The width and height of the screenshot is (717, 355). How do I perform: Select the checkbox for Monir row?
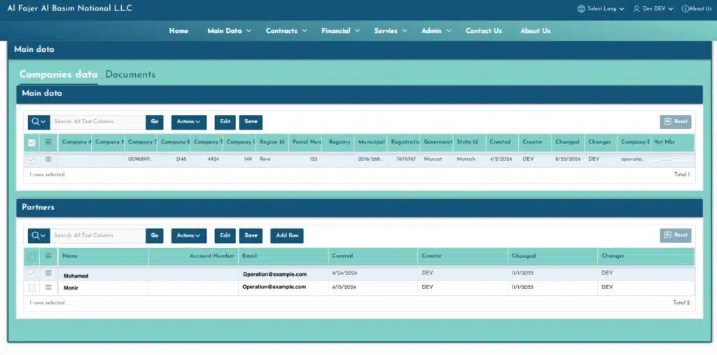32,288
